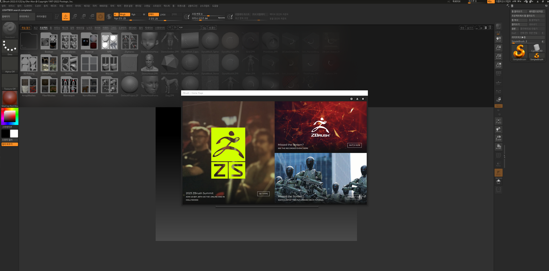549x271 pixels.
Task: Open the Standard brush selector
Action: click(10, 30)
